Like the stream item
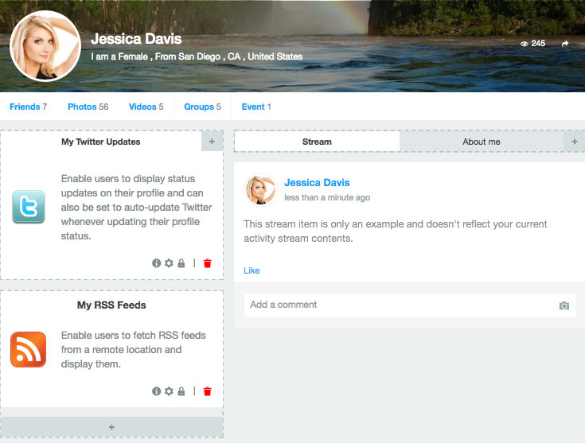The width and height of the screenshot is (585, 443). point(252,270)
